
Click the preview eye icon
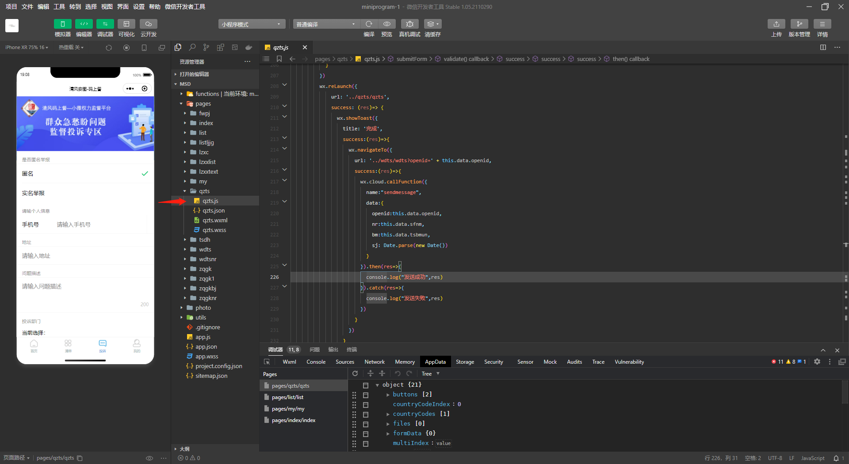point(386,24)
